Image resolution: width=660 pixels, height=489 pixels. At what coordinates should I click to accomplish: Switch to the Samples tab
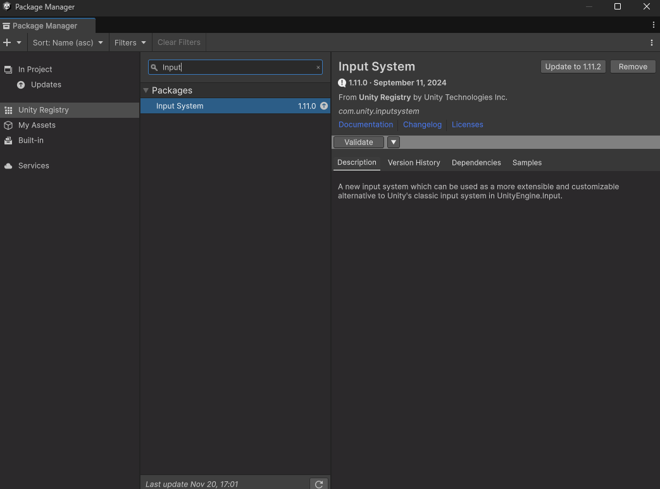(527, 163)
